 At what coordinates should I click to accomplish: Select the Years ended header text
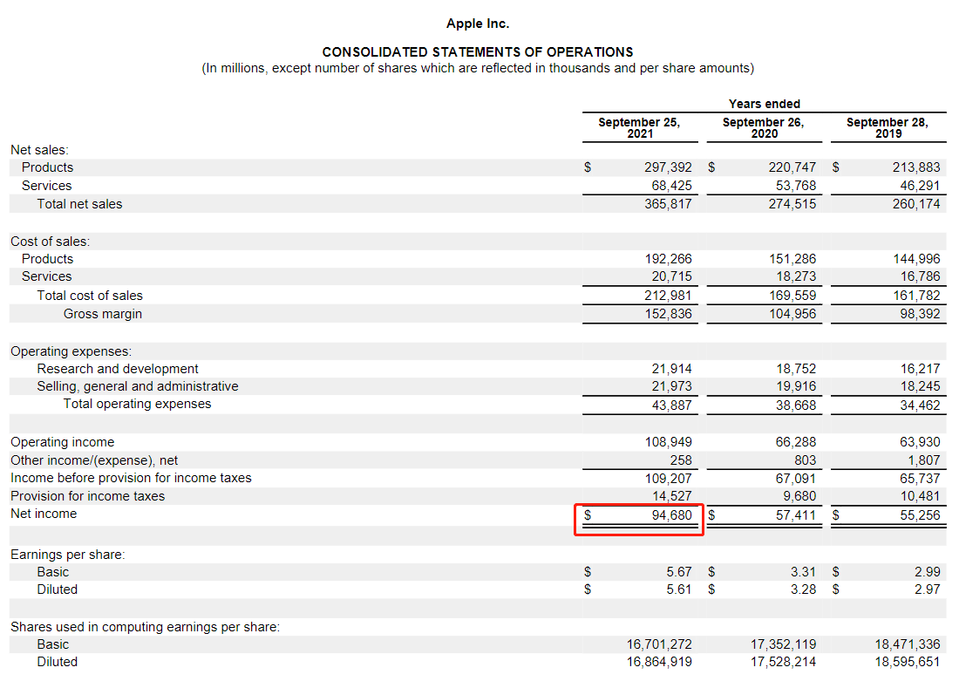click(764, 104)
